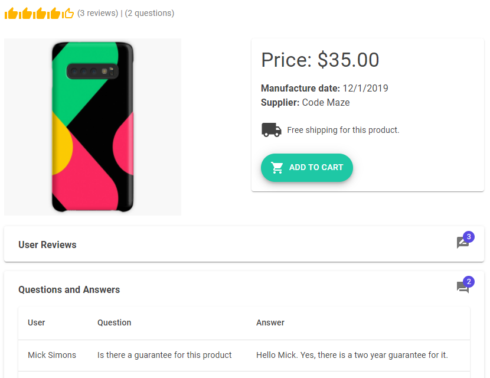Screen dimensions: 490x378
Task: Click the reviews comment icon with badge 3
Action: (x=463, y=243)
